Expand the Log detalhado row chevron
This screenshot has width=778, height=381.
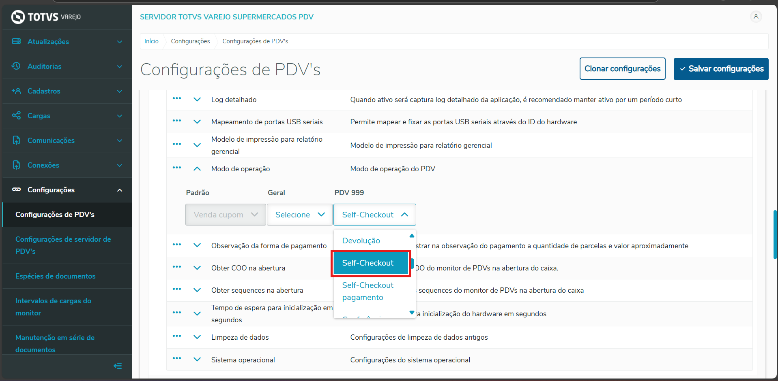pyautogui.click(x=197, y=100)
